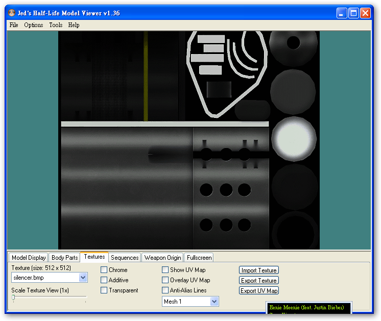The width and height of the screenshot is (381, 321).
Task: Click the Import Texture button
Action: (259, 270)
